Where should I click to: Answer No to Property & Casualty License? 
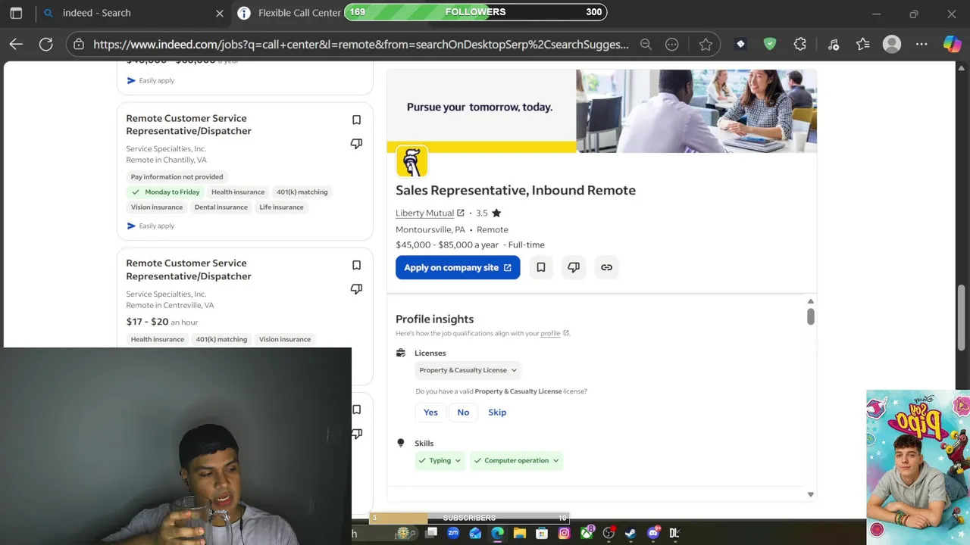point(463,412)
